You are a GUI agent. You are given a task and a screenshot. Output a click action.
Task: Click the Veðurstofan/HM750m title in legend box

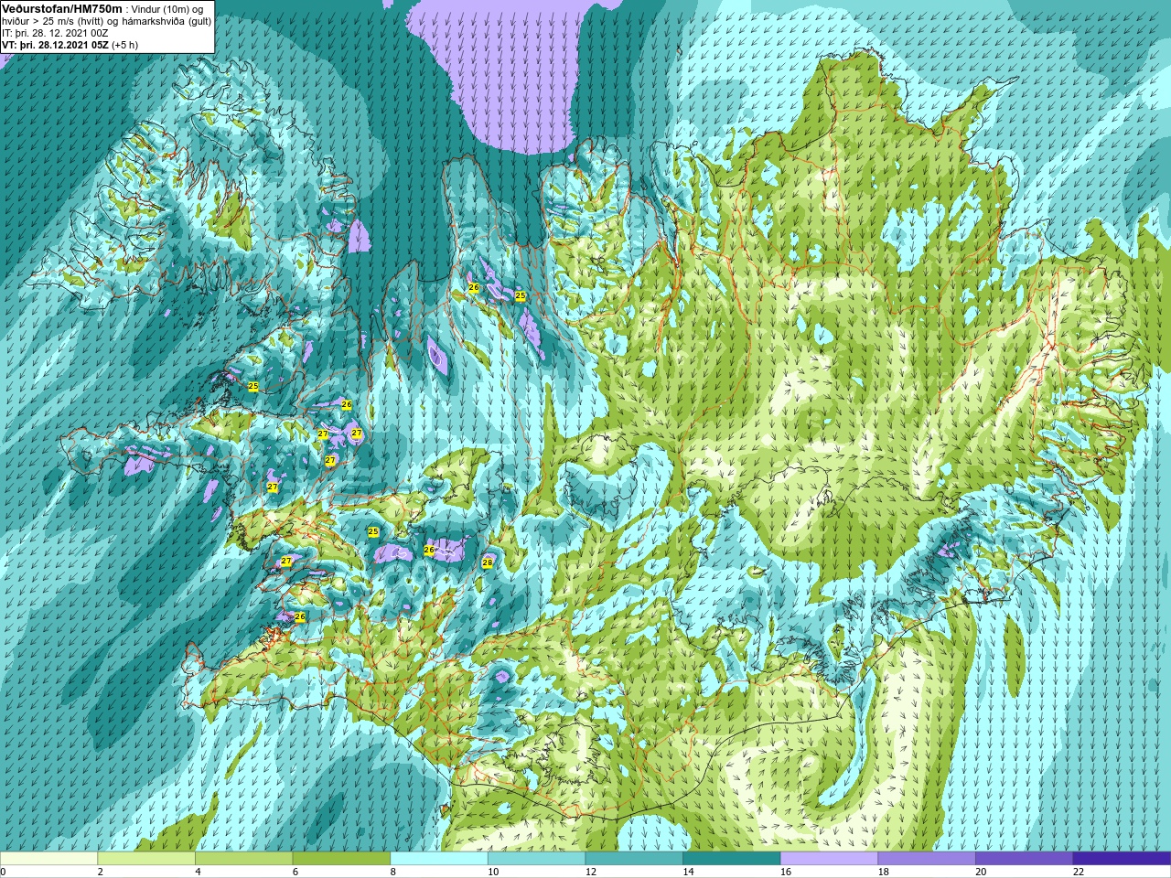pyautogui.click(x=62, y=8)
